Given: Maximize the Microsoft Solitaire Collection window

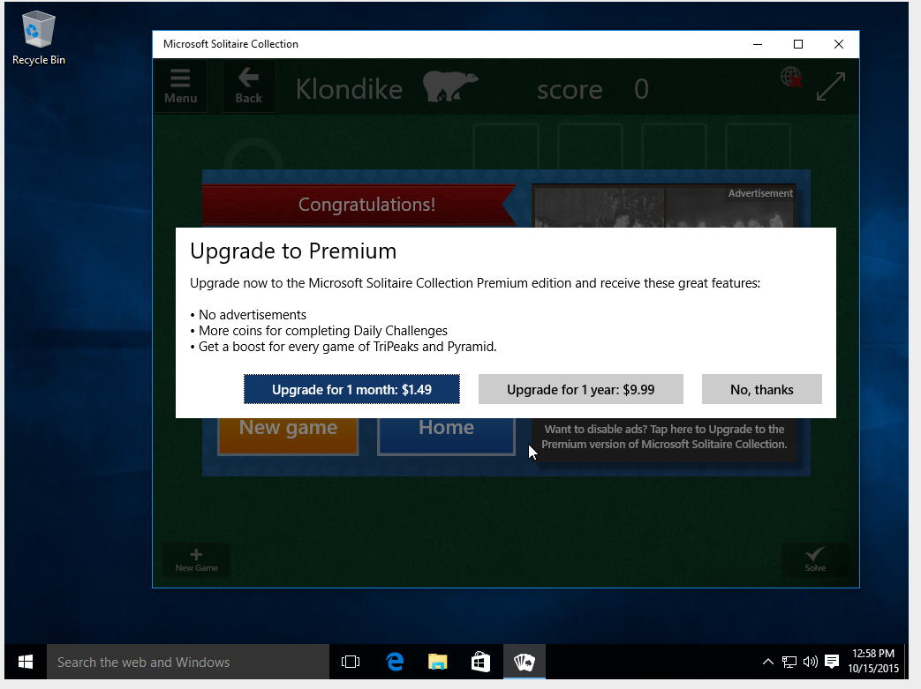Looking at the screenshot, I should click(x=798, y=44).
